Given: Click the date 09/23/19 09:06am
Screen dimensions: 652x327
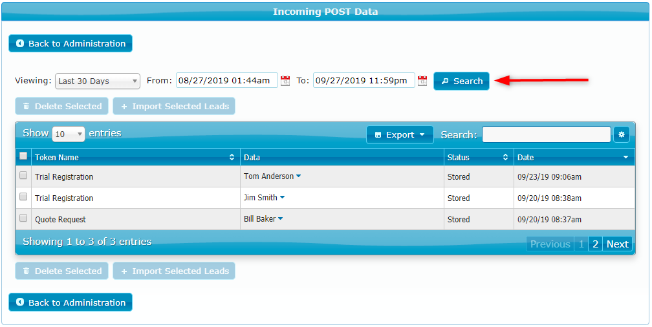Looking at the screenshot, I should click(549, 176).
